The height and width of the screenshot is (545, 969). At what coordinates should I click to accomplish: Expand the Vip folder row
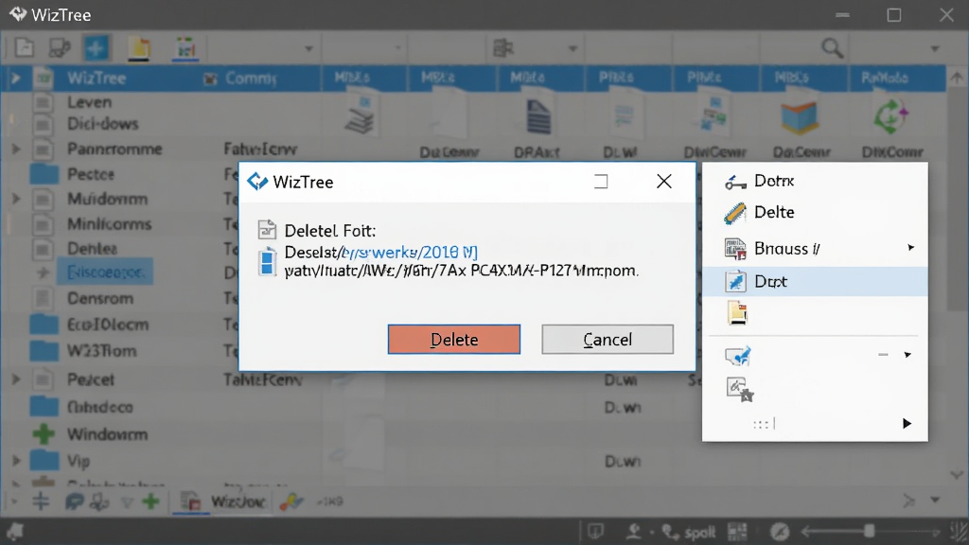tap(16, 461)
